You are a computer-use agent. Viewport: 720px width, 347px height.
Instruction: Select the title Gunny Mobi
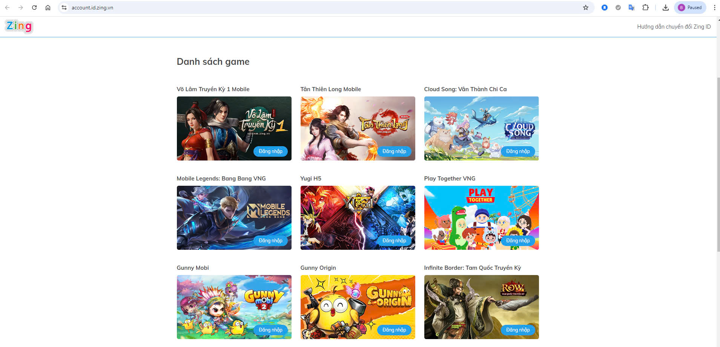click(x=193, y=268)
